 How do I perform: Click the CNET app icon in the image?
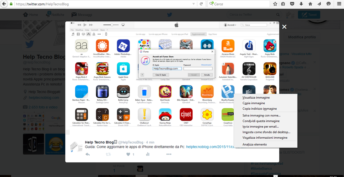[x=186, y=115]
